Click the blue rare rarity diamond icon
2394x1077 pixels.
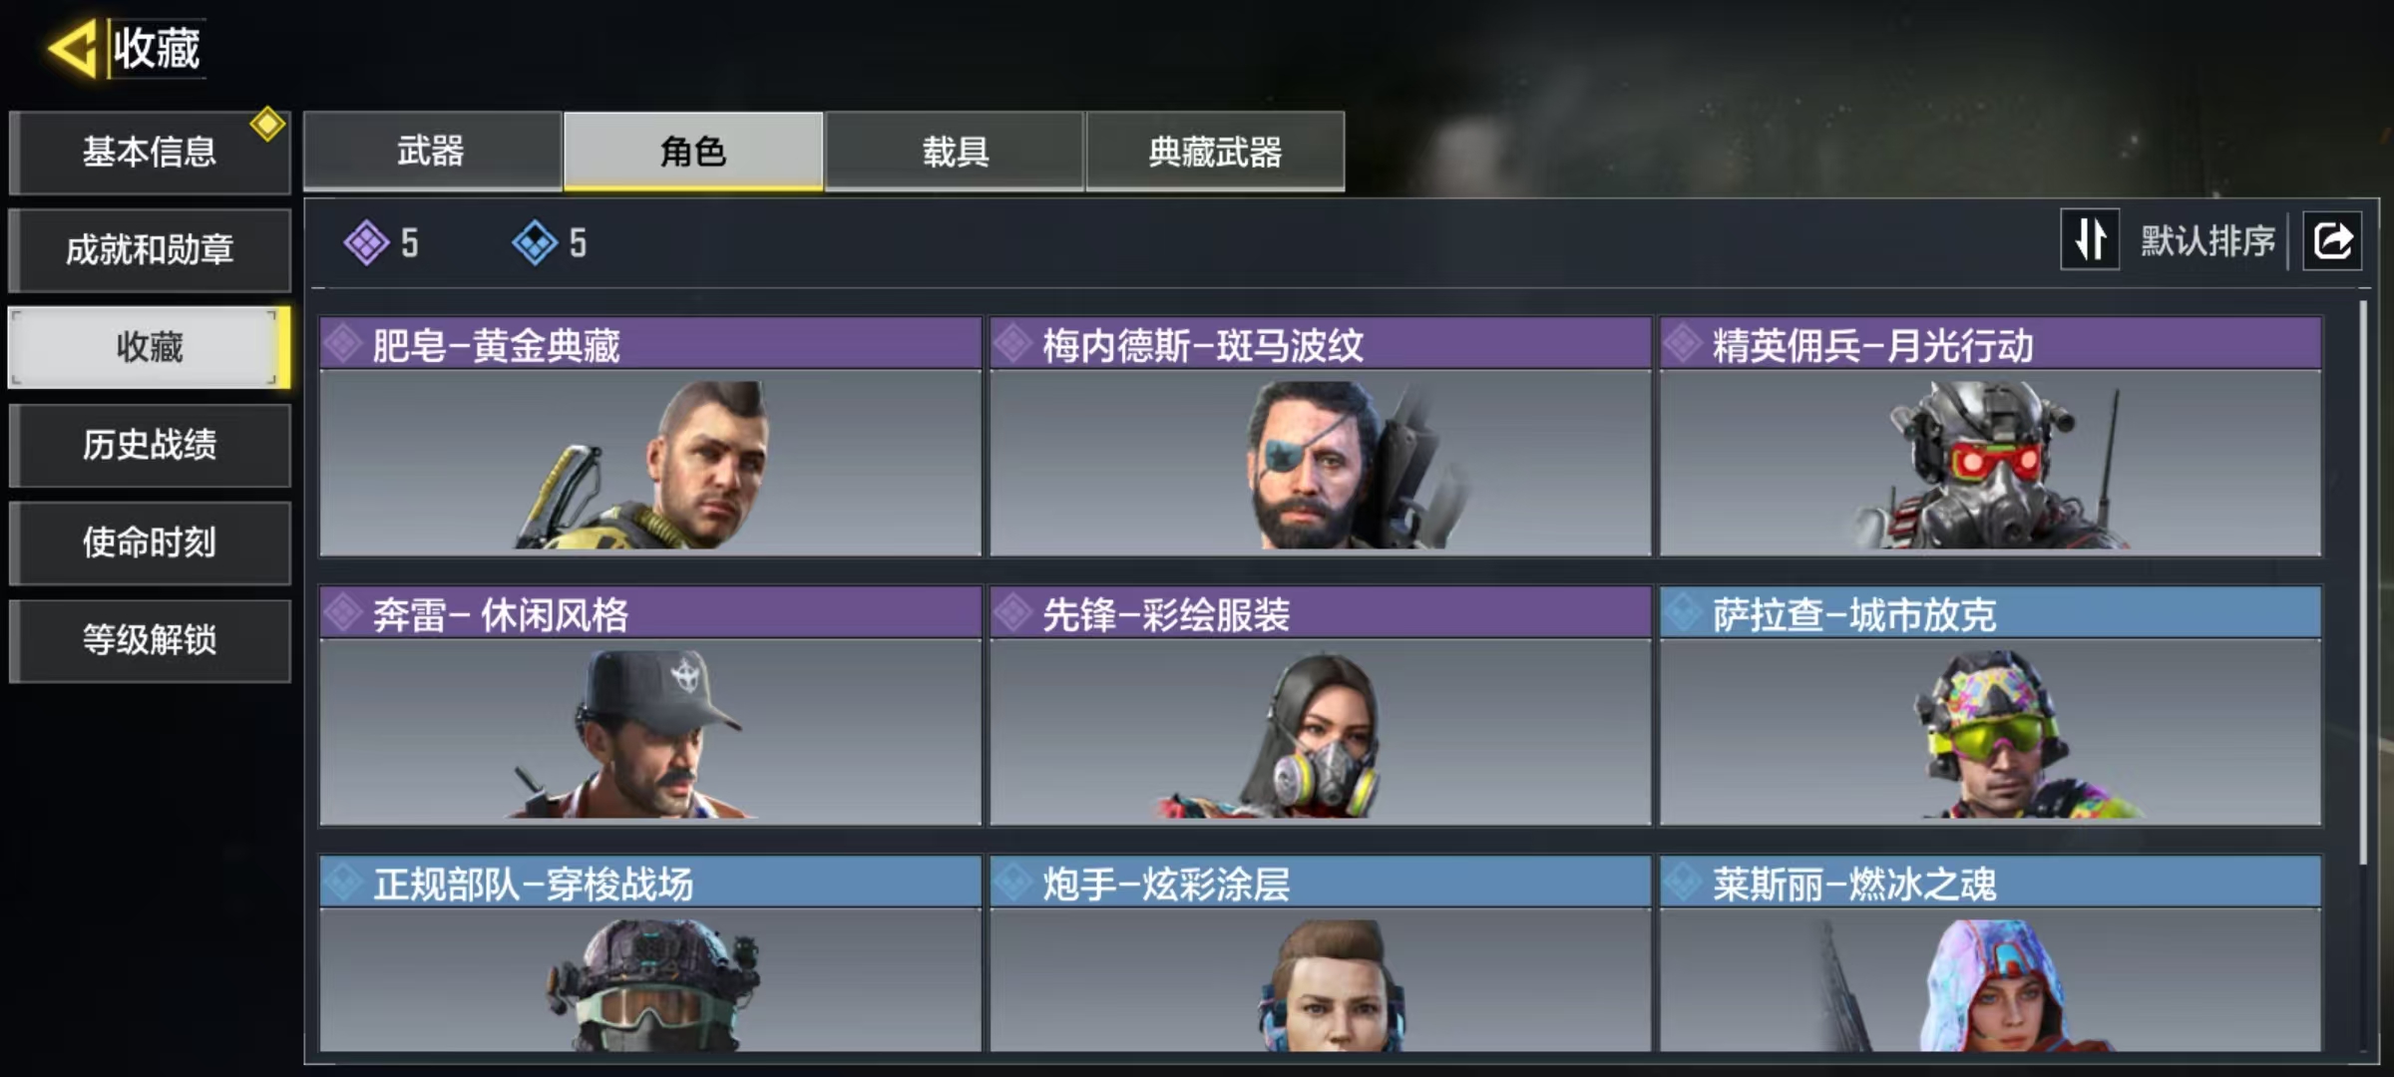coord(535,242)
